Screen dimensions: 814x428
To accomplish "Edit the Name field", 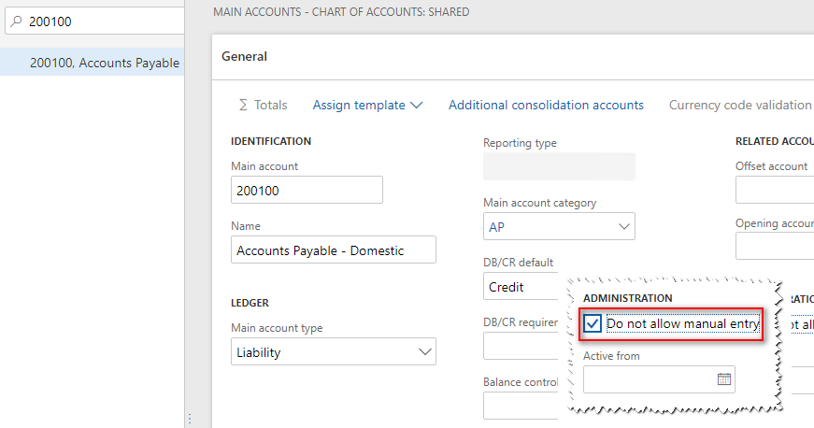I will tap(333, 250).
